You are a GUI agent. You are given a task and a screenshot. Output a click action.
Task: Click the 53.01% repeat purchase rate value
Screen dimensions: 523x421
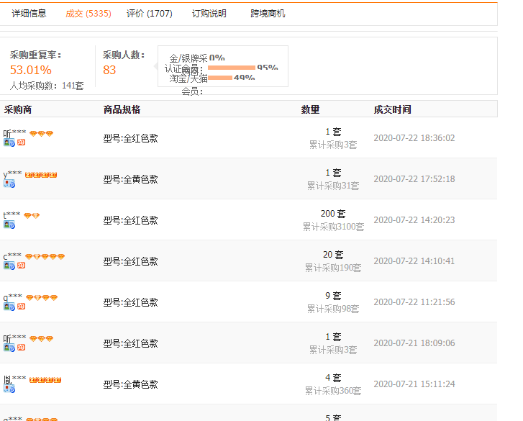pyautogui.click(x=30, y=70)
